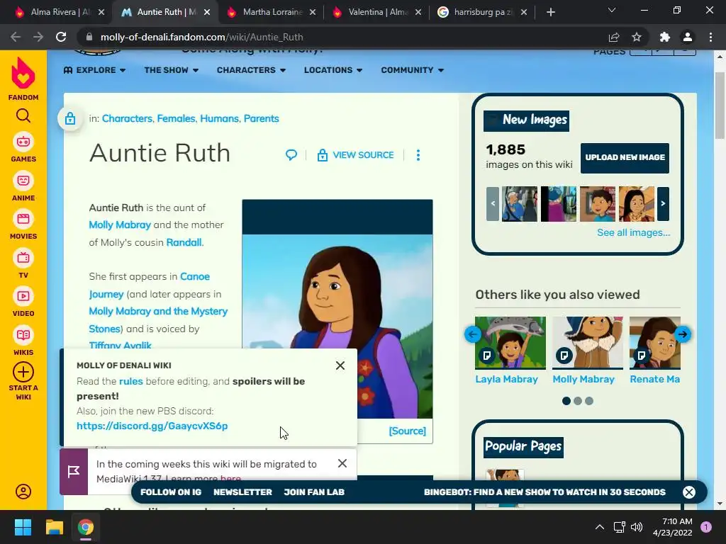
Task: Switch to the Valentina tab
Action: (x=377, y=12)
